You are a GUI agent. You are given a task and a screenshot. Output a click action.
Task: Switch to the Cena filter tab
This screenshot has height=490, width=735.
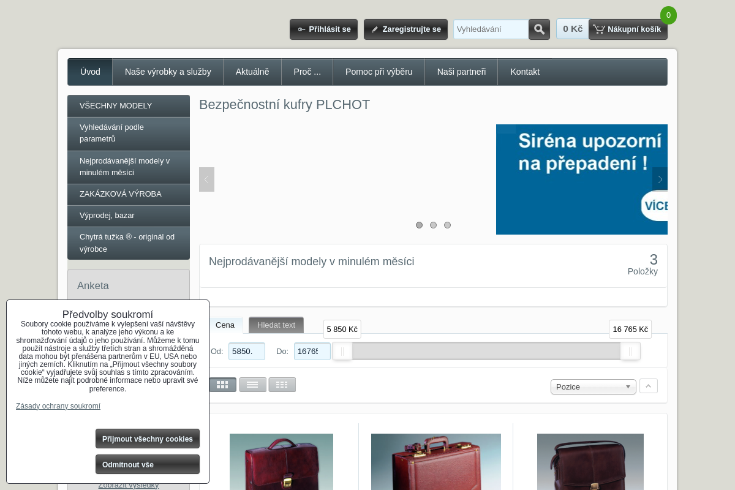[x=225, y=325]
